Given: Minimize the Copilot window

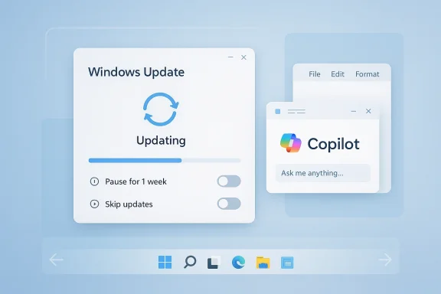Looking at the screenshot, I should pos(354,112).
